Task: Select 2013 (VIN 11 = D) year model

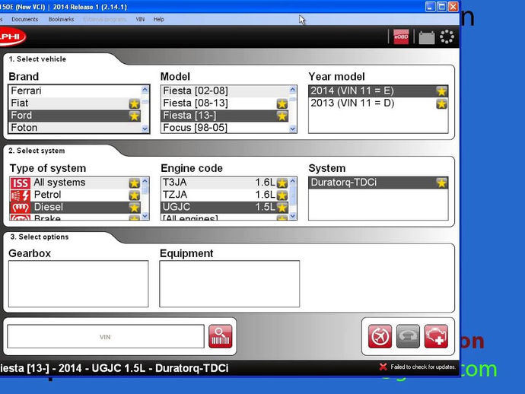Action: [378, 103]
